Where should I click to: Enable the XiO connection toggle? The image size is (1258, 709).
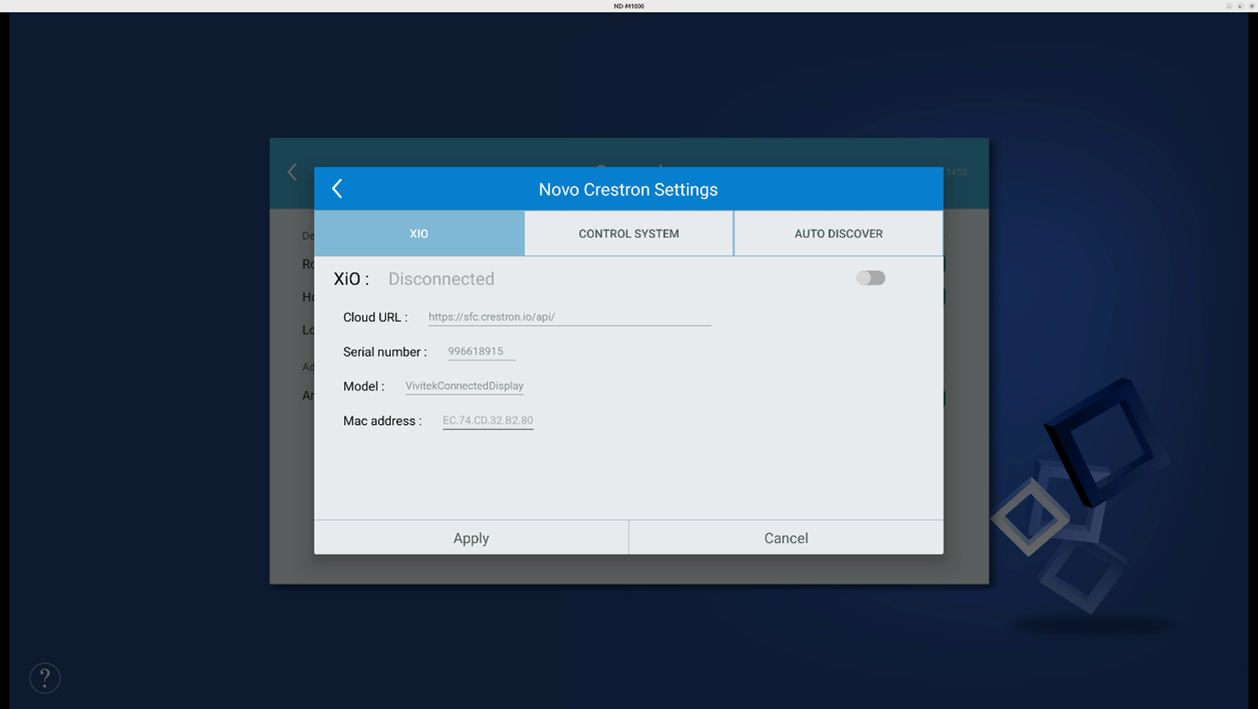coord(869,278)
